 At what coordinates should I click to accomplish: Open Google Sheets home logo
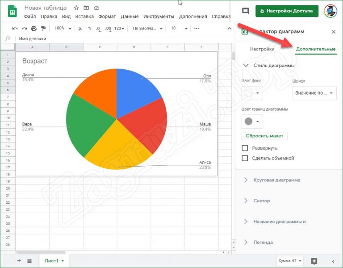click(x=12, y=11)
